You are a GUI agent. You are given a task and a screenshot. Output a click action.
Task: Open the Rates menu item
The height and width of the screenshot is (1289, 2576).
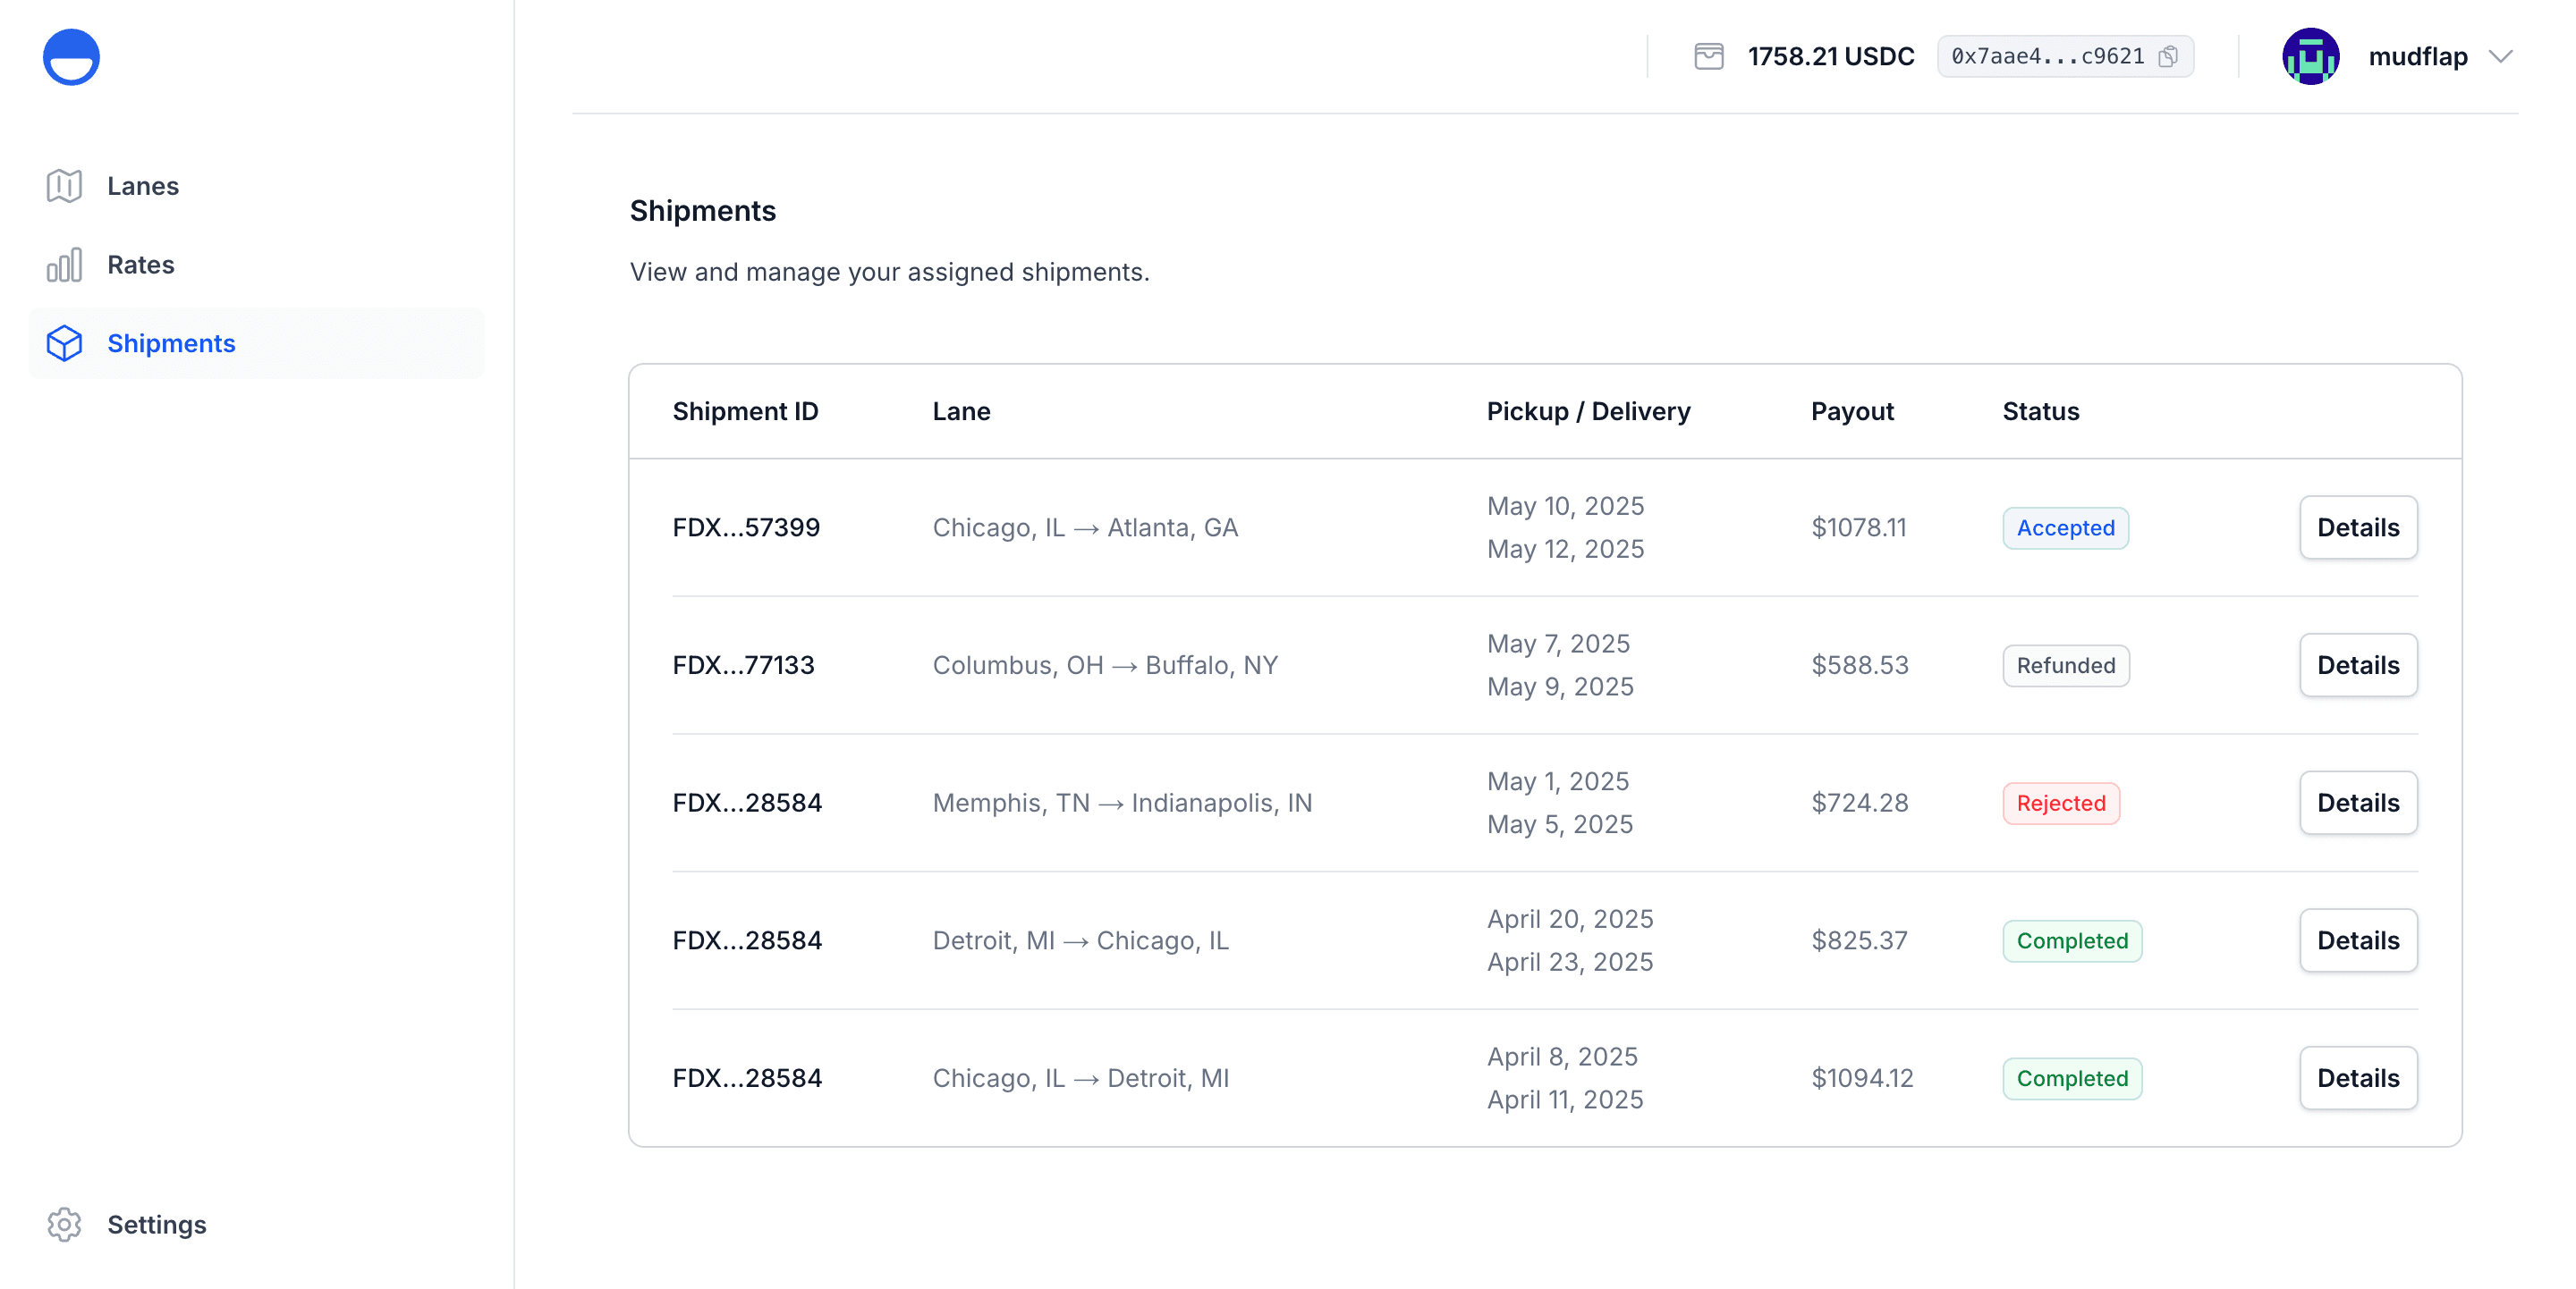141,265
